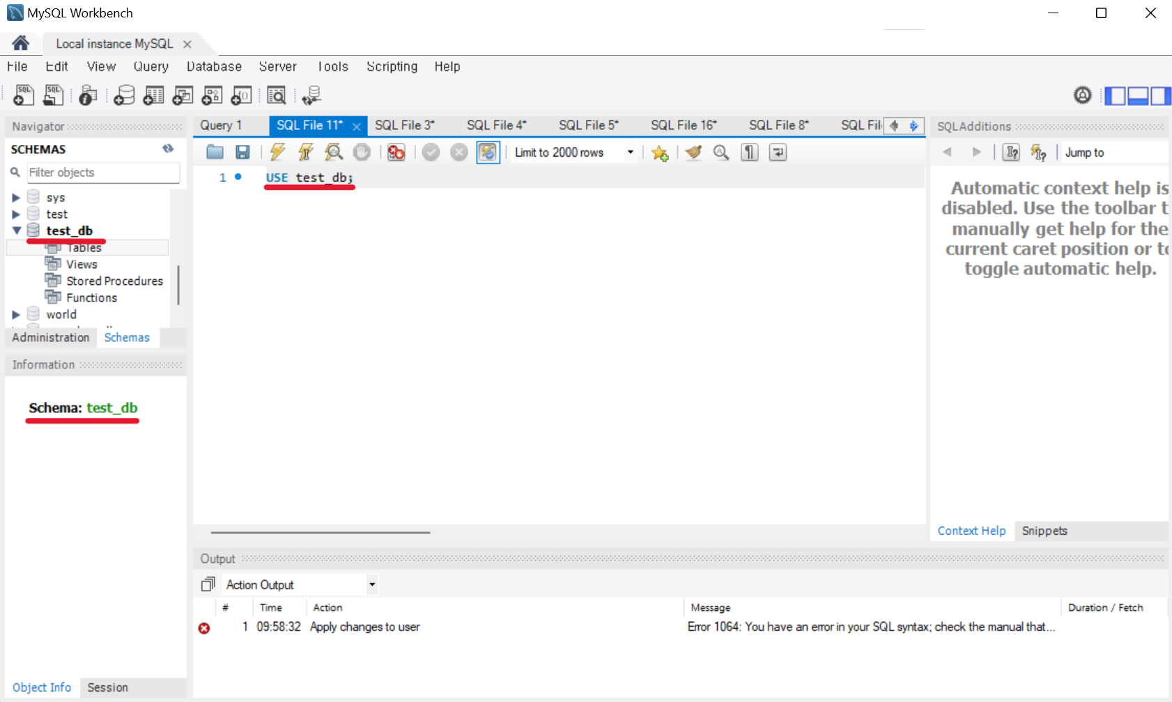1172x702 pixels.
Task: Click the Home icon tab
Action: pyautogui.click(x=21, y=43)
